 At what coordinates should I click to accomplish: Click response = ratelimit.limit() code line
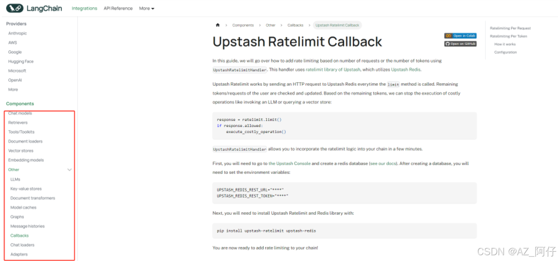pos(249,119)
